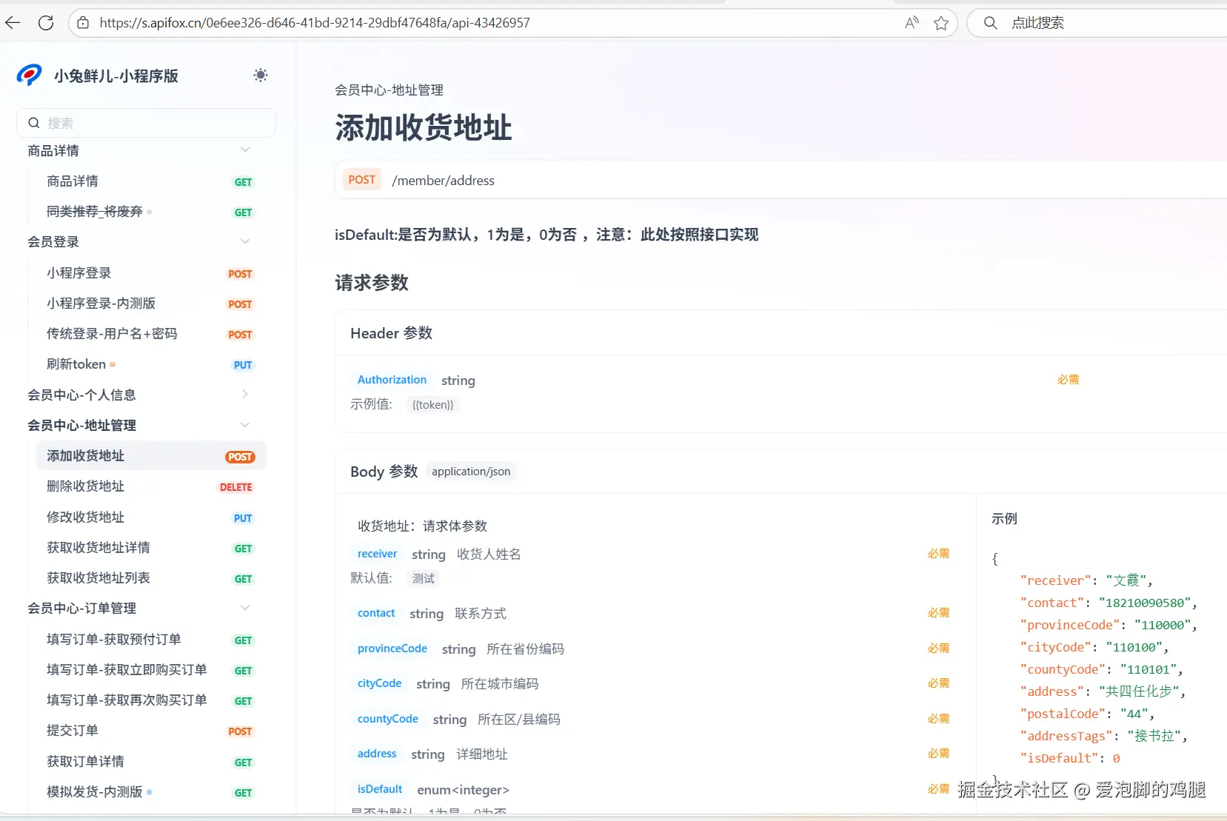Click the {{token}} example value
This screenshot has height=821, width=1227.
(433, 405)
